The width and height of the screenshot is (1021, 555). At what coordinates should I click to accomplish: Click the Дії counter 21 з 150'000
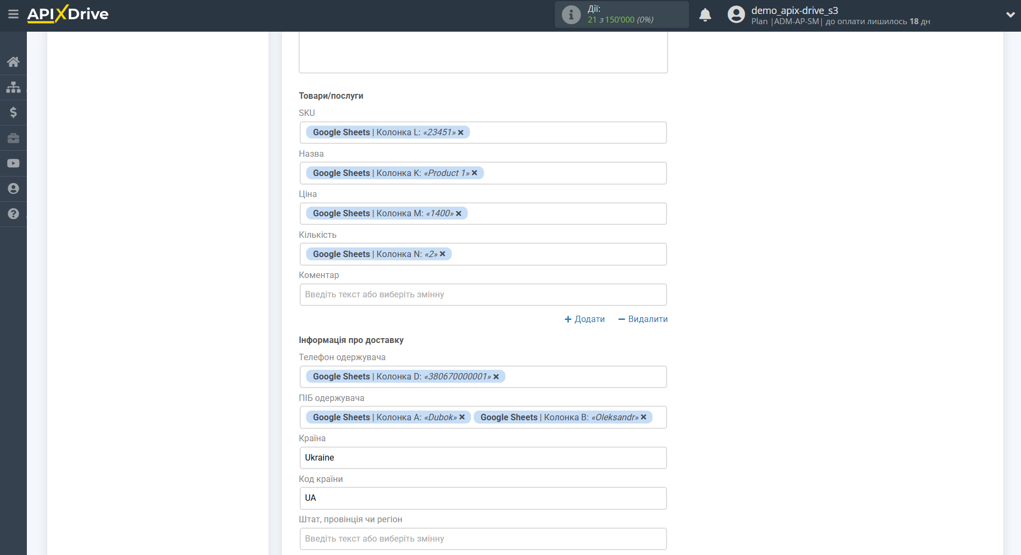[x=620, y=20]
